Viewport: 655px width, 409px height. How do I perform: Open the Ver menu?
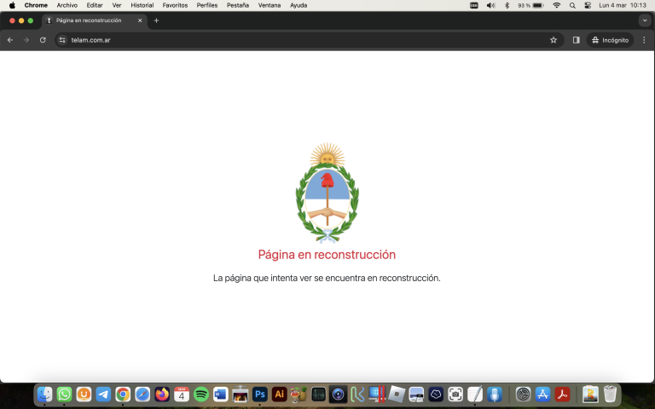117,5
